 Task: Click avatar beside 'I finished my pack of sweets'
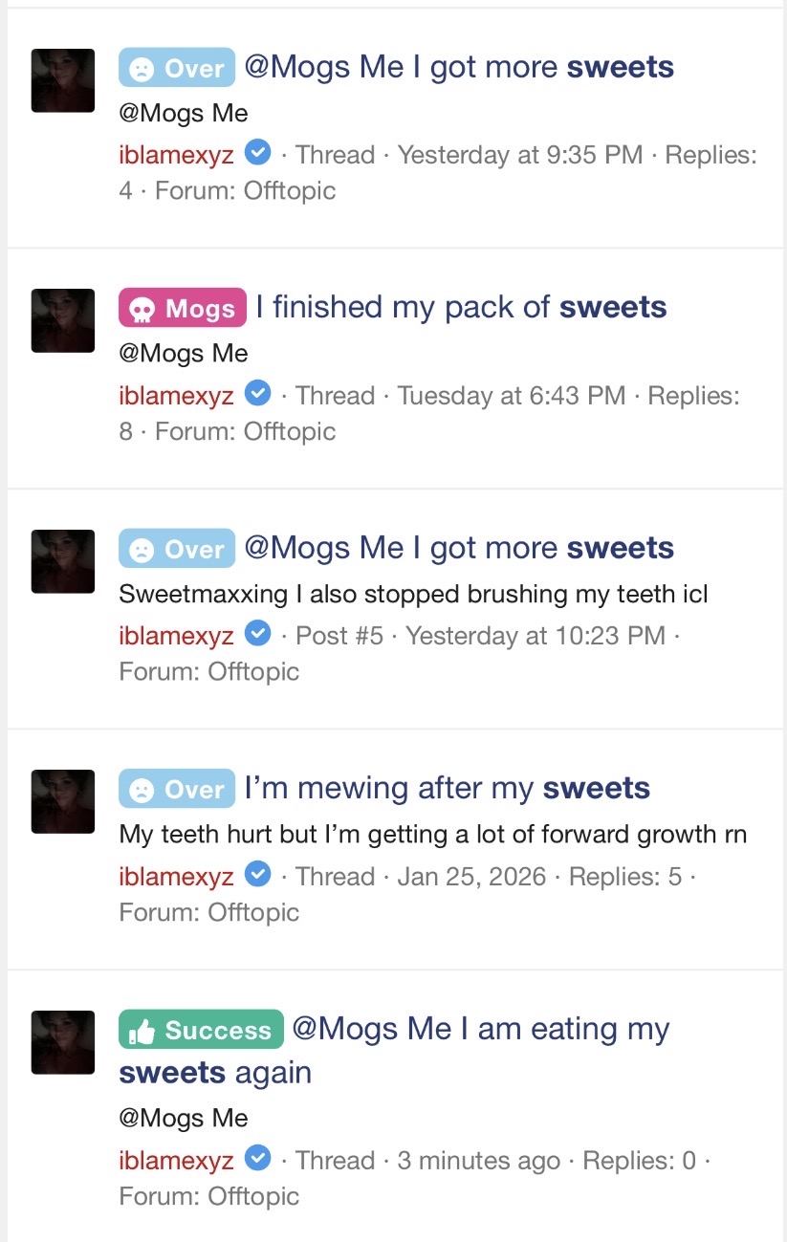(63, 320)
